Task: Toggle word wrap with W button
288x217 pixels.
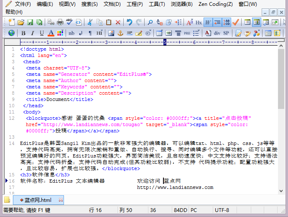Action: (x=208, y=23)
